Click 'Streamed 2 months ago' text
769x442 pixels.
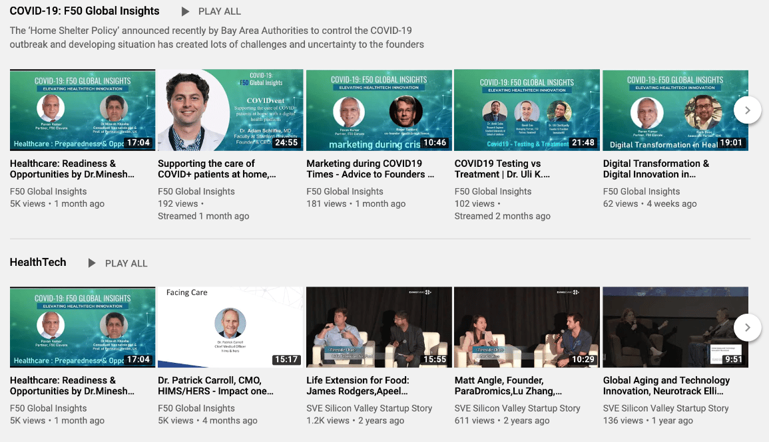pyautogui.click(x=502, y=216)
